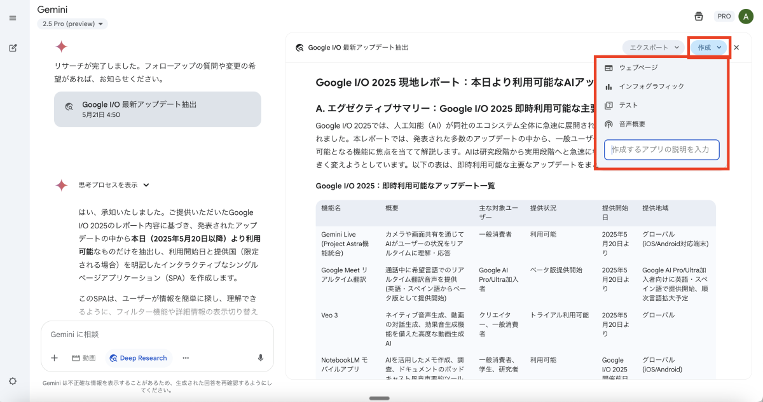The width and height of the screenshot is (763, 402).
Task: Close the research report panel
Action: [x=736, y=48]
